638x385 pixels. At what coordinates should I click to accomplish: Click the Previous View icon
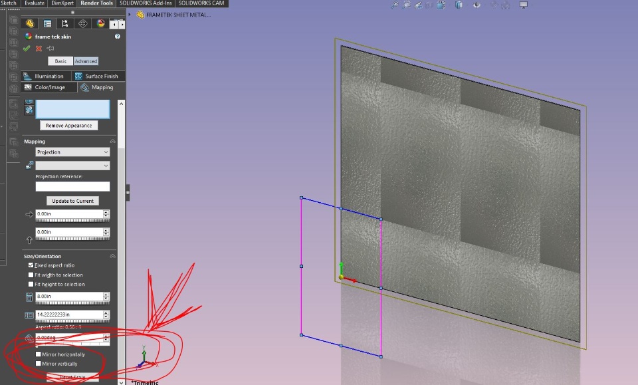click(x=418, y=5)
